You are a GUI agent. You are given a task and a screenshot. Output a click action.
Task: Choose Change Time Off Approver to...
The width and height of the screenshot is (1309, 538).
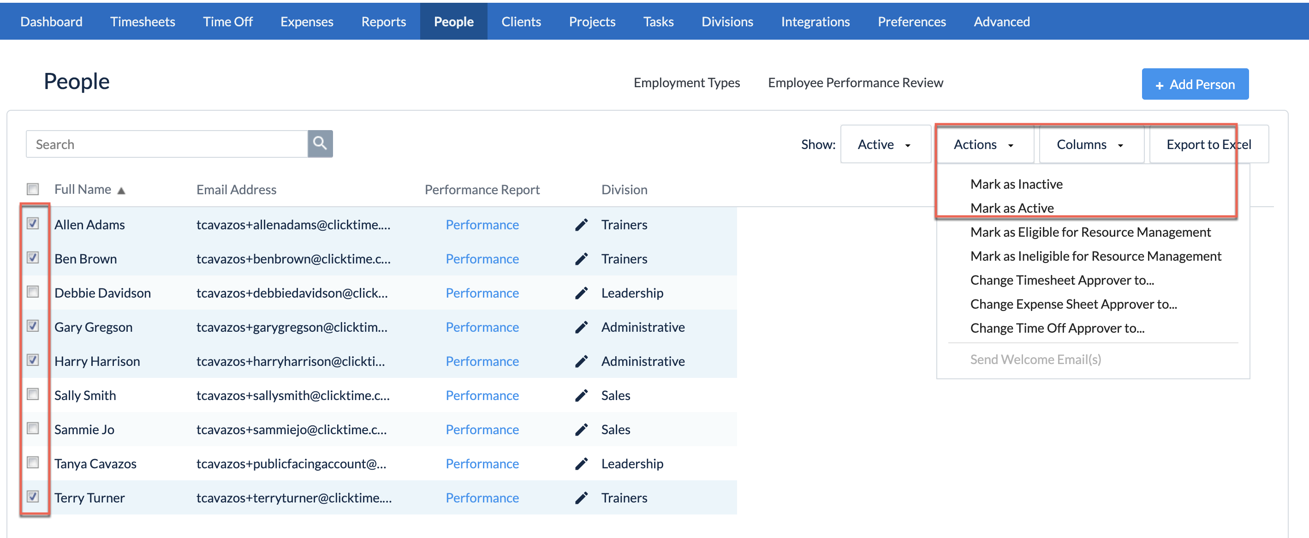(1058, 328)
